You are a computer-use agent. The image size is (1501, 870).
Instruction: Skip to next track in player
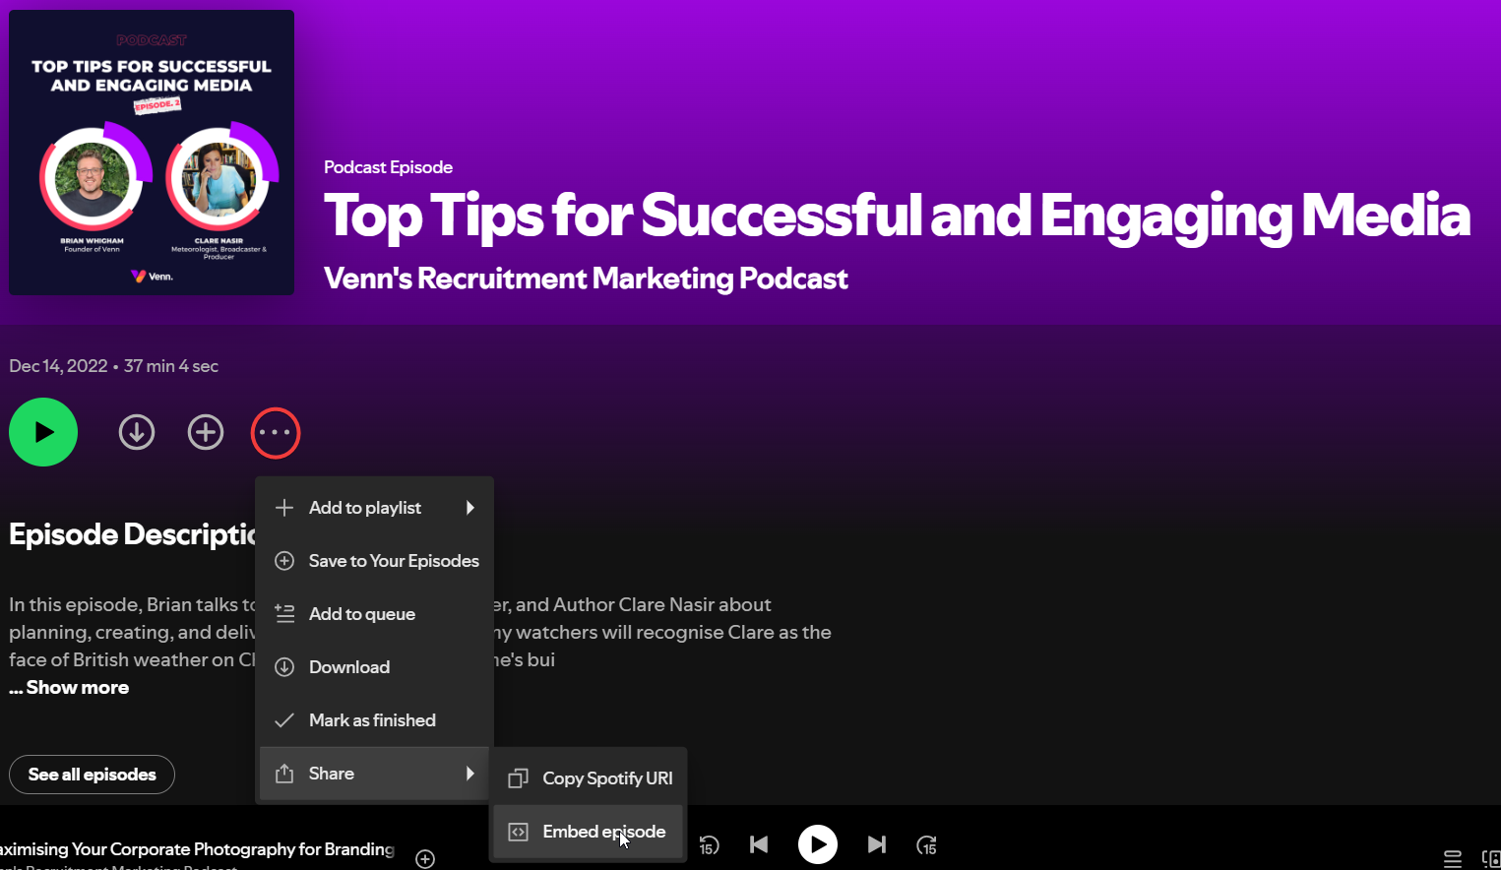tap(877, 844)
